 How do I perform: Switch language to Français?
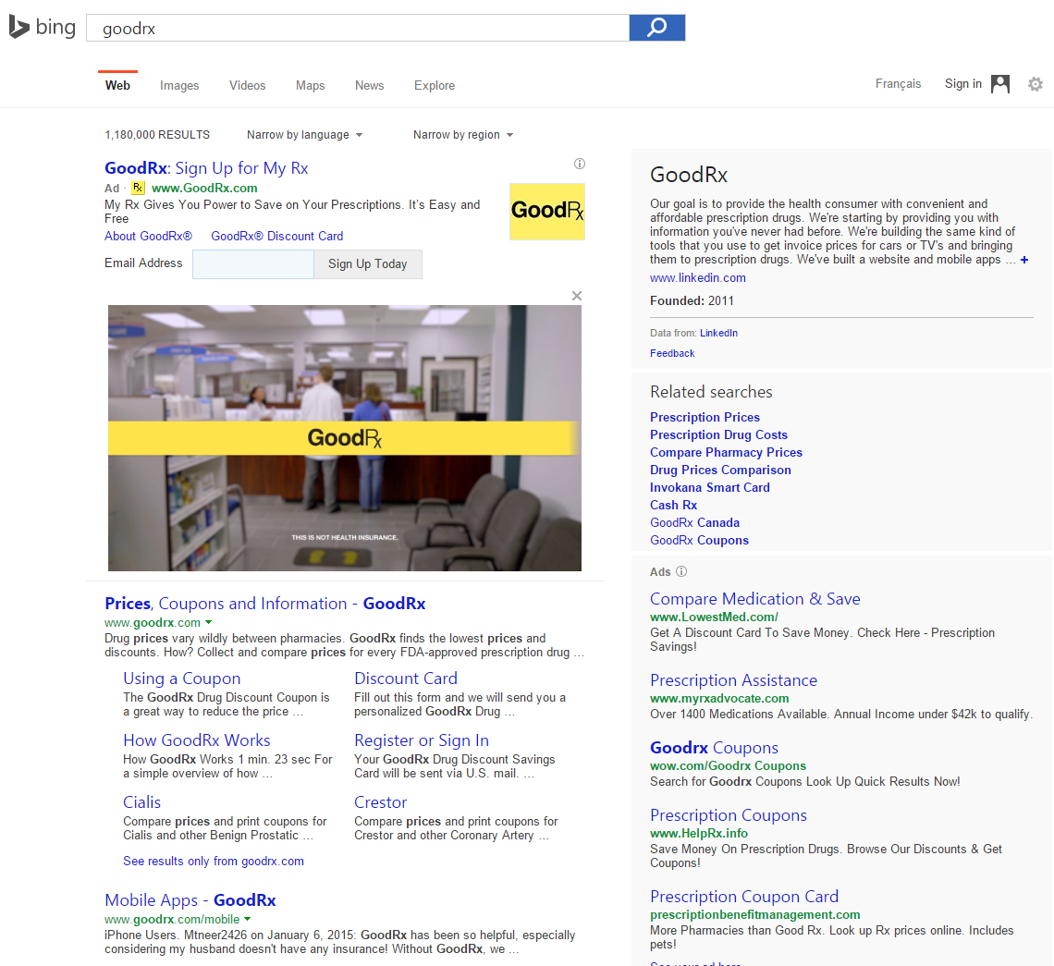click(x=898, y=84)
